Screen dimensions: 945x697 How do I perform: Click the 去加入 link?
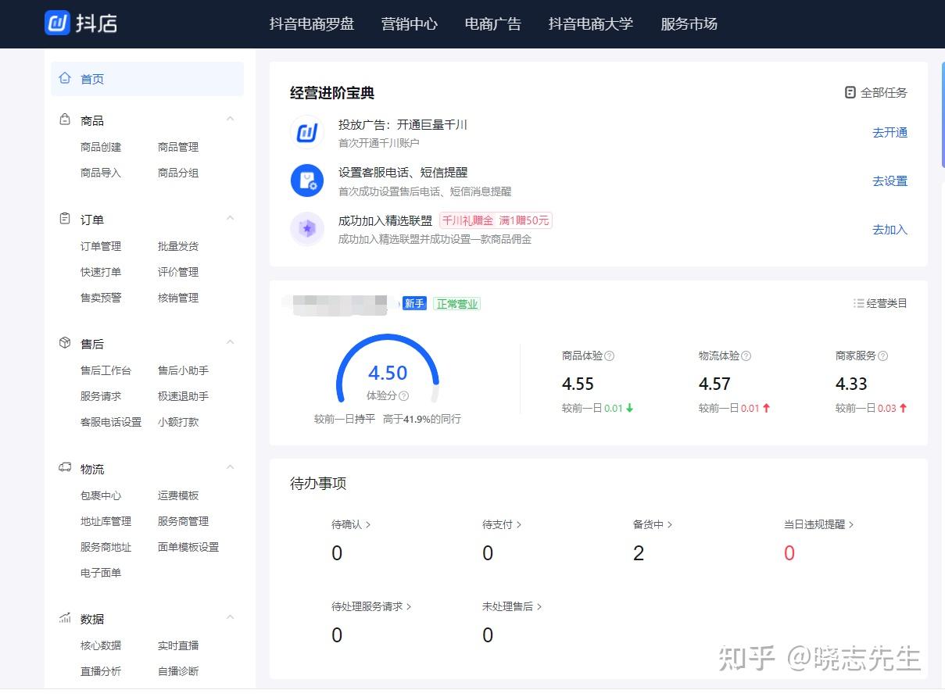click(890, 230)
